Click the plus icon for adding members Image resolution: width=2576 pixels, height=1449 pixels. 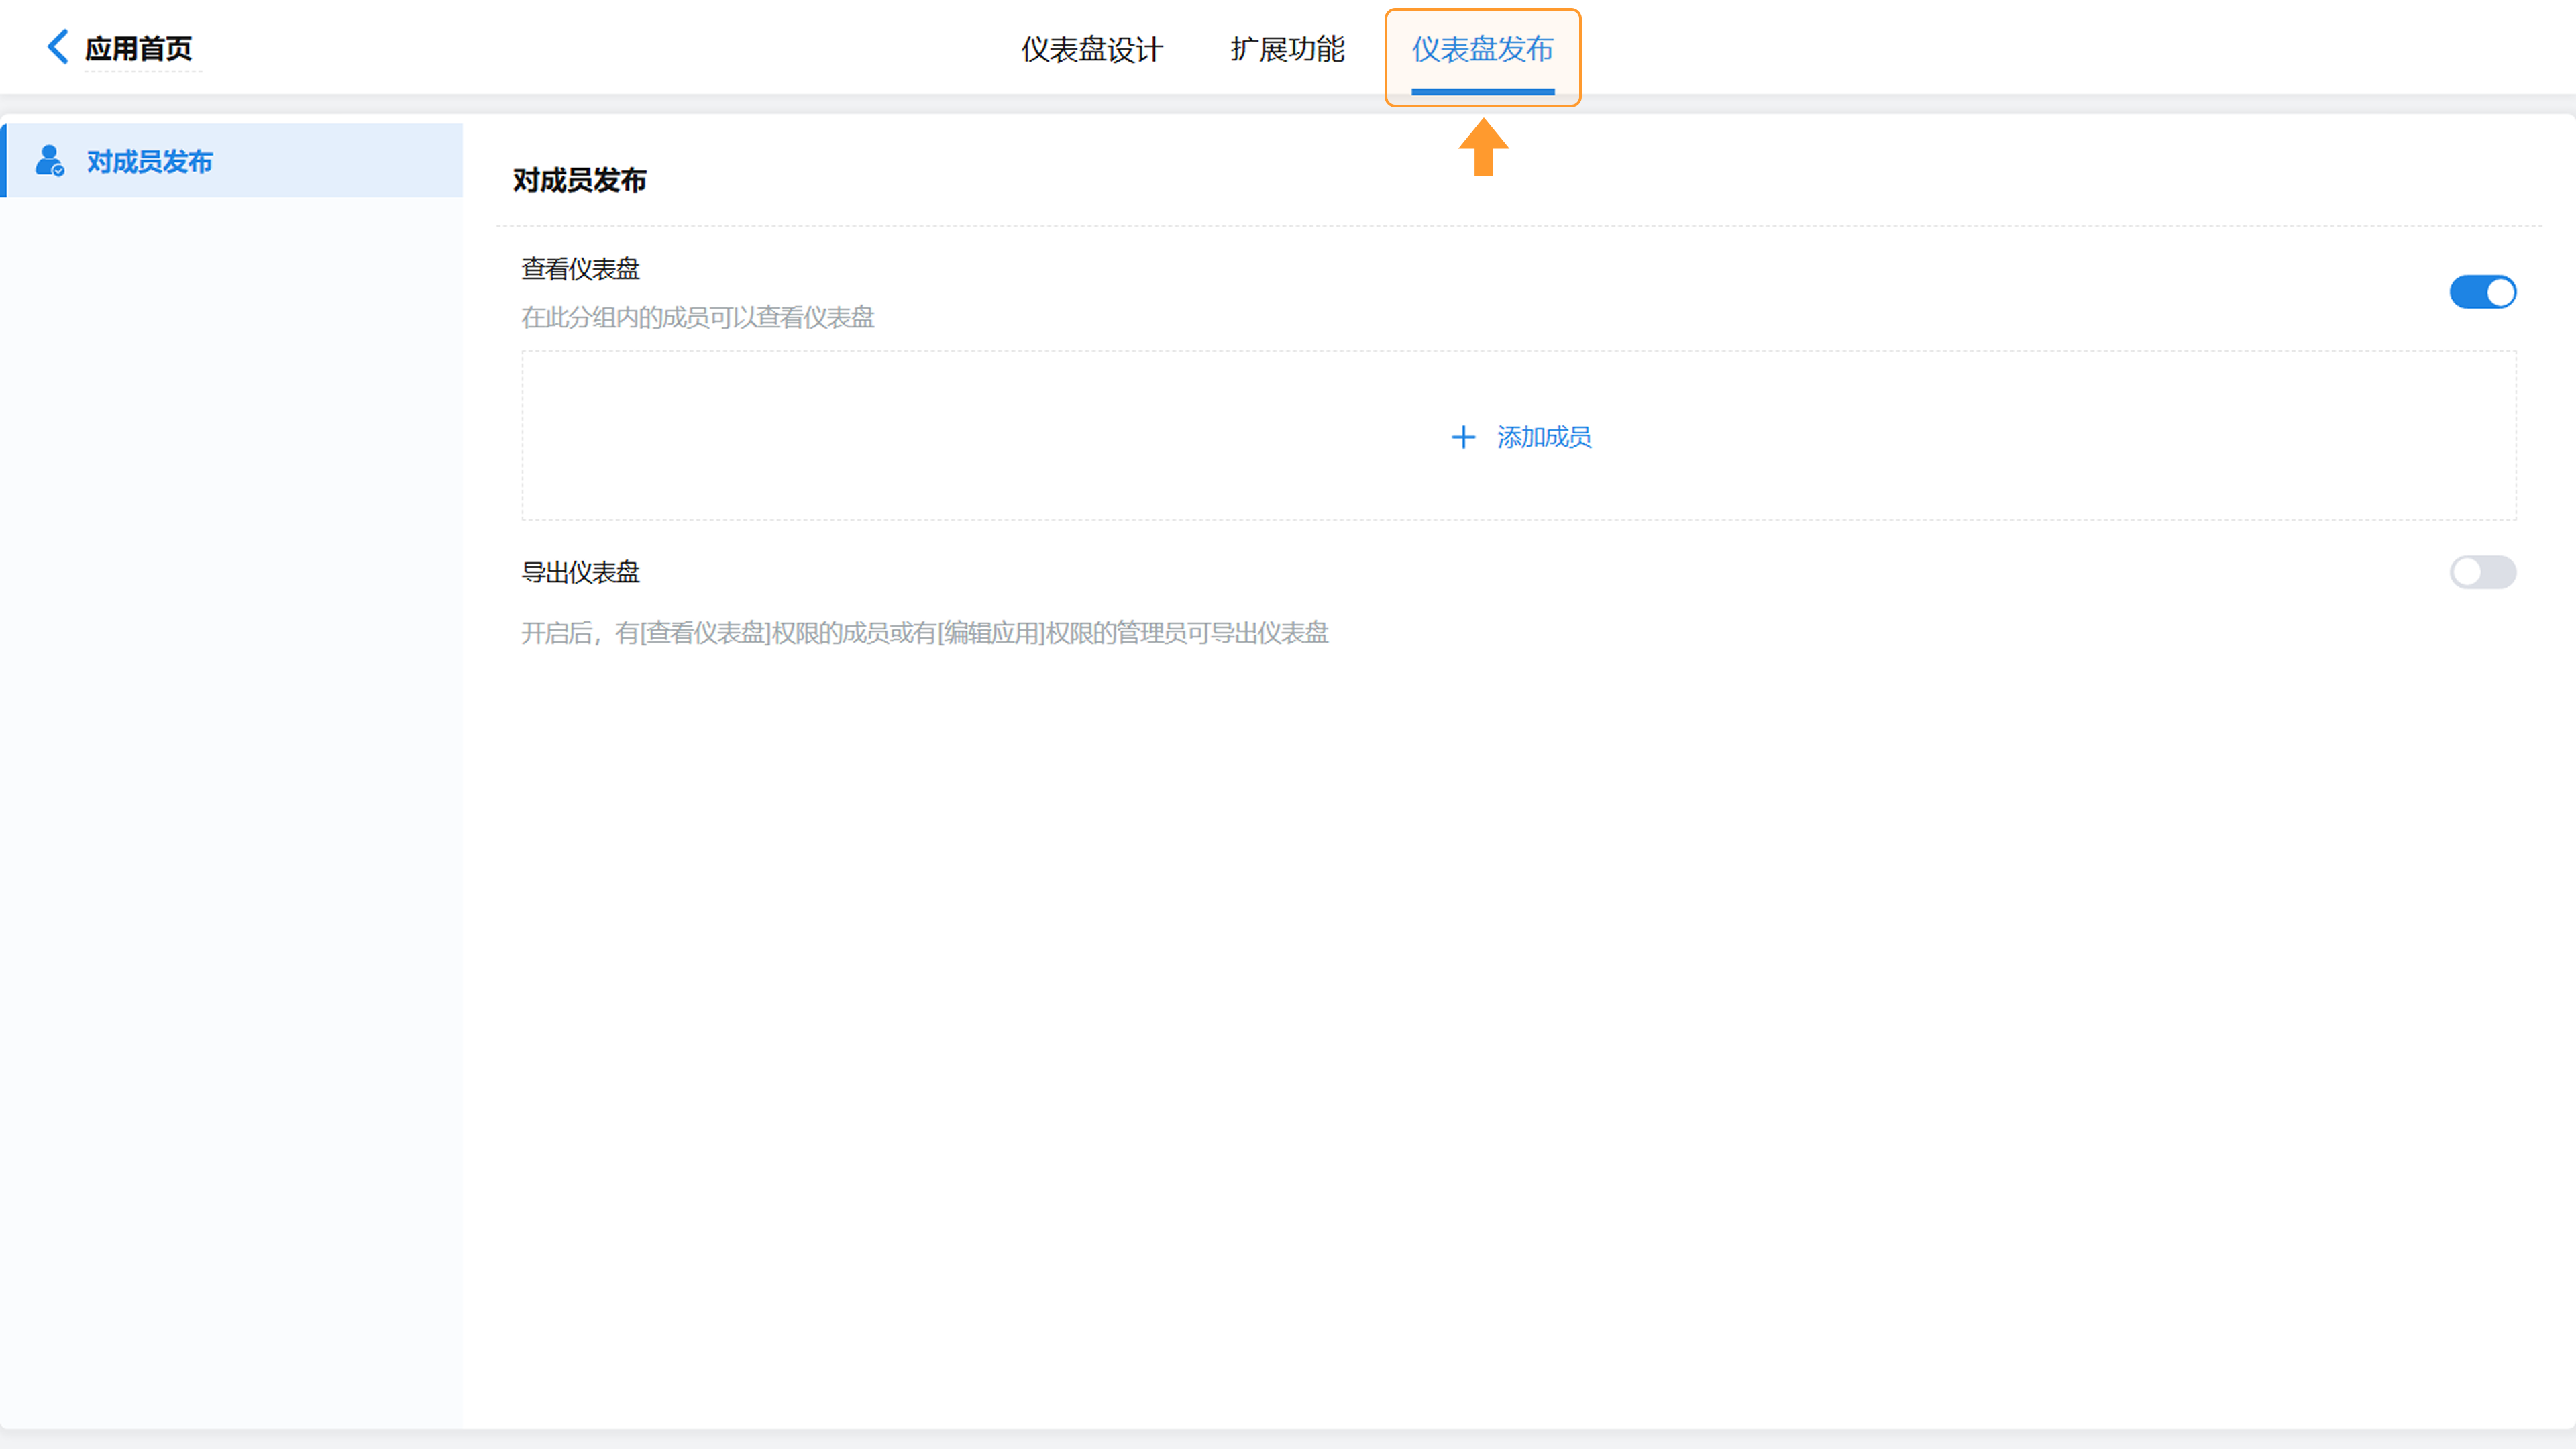click(x=1463, y=437)
